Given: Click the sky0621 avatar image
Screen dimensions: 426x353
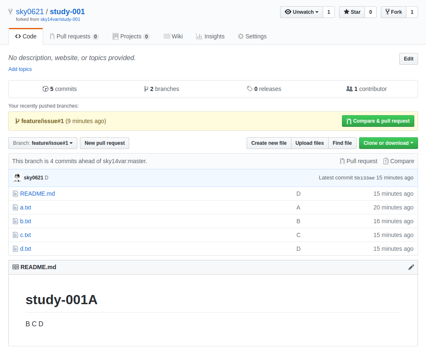Looking at the screenshot, I should point(17,178).
